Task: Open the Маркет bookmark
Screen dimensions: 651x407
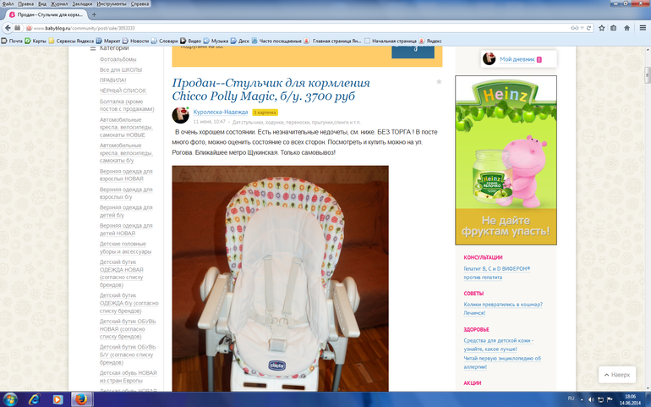Action: coord(108,41)
